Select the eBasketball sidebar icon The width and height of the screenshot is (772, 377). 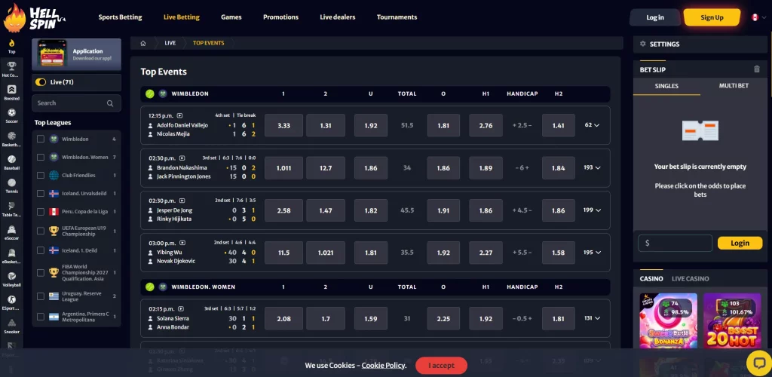(11, 253)
